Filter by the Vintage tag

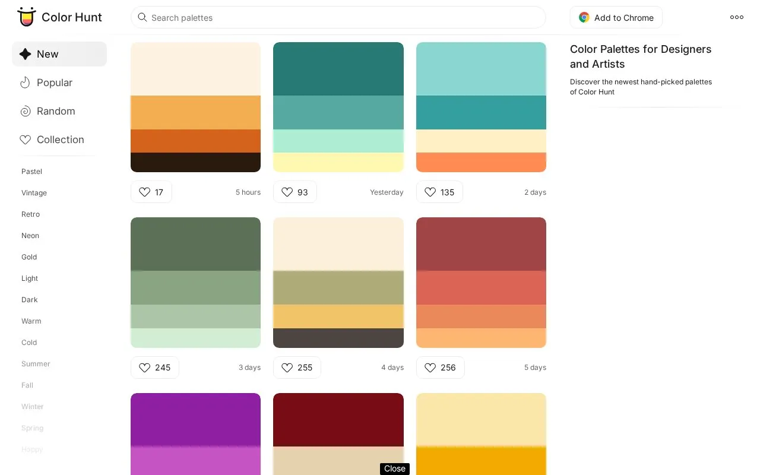pos(34,193)
